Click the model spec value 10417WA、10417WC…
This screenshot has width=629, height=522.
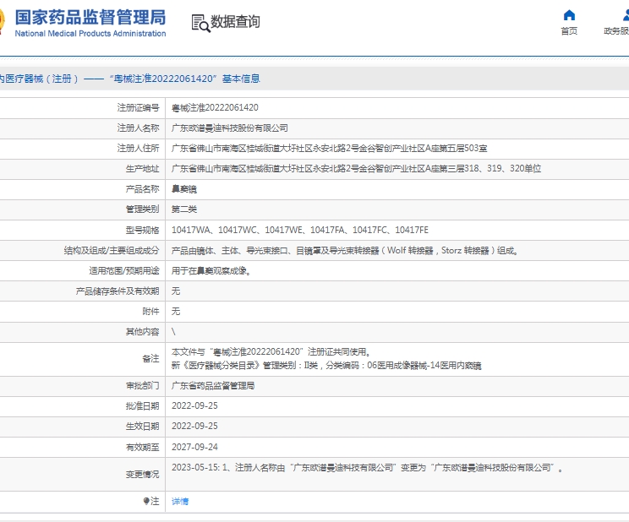tap(299, 230)
